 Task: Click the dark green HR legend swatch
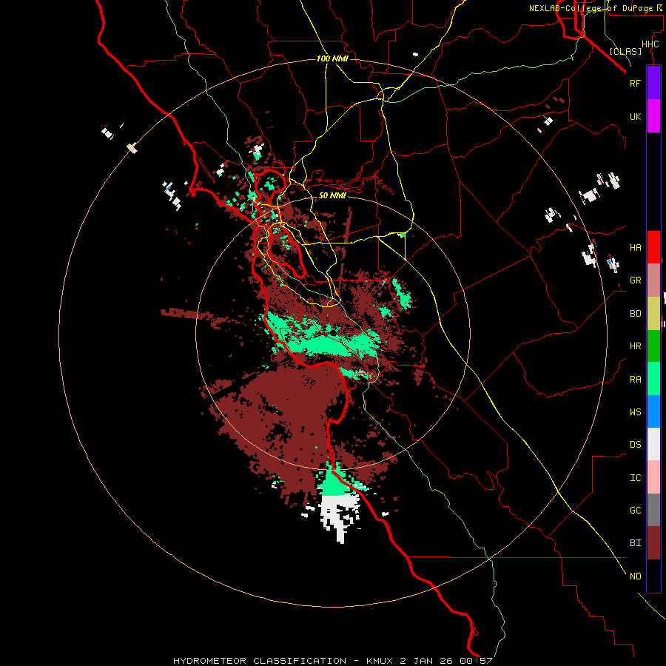click(x=653, y=346)
